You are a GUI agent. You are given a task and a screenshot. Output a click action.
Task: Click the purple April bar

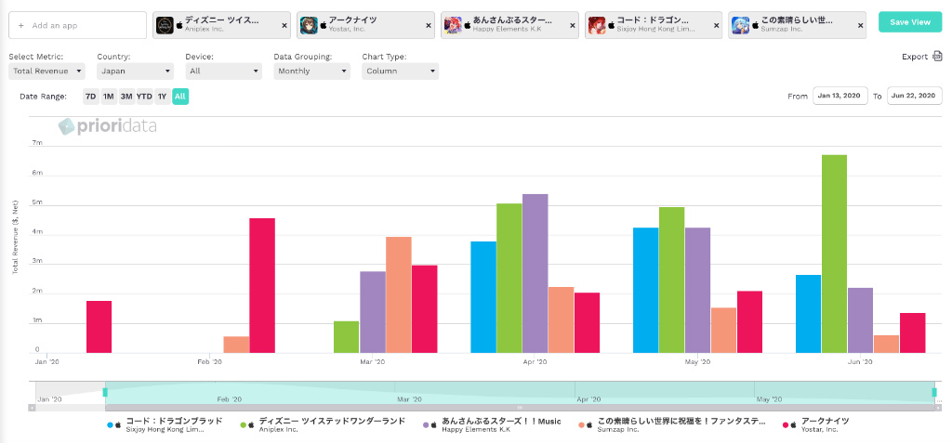coord(535,274)
